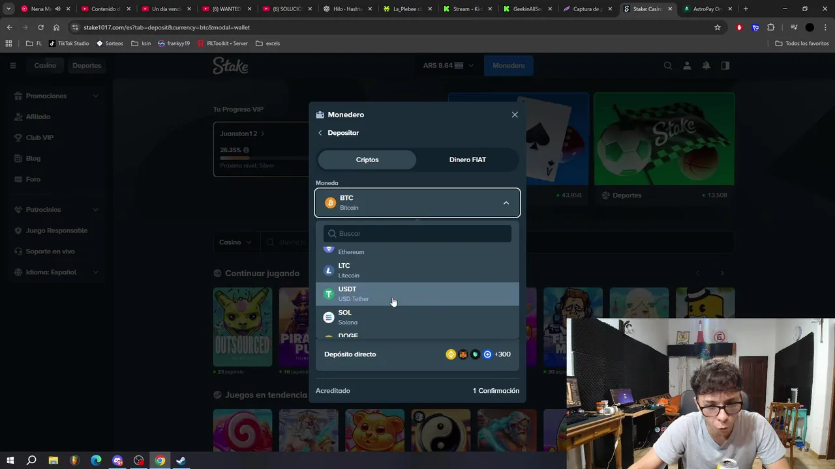Open the Outsourced game thumbnail
Viewport: 835px width, 469px height.
(x=243, y=327)
